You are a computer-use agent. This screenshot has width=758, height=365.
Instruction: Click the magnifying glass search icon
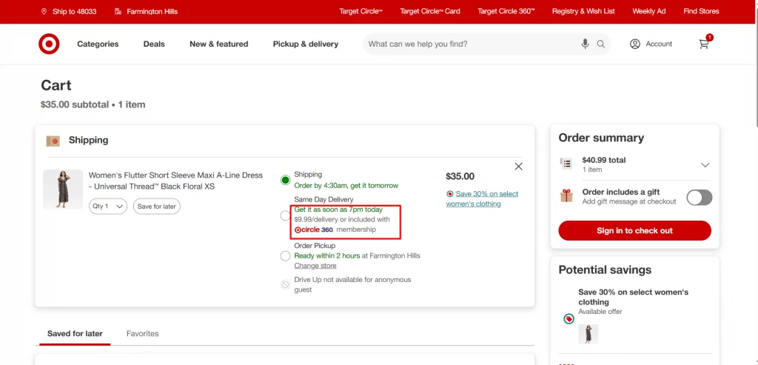pyautogui.click(x=601, y=44)
